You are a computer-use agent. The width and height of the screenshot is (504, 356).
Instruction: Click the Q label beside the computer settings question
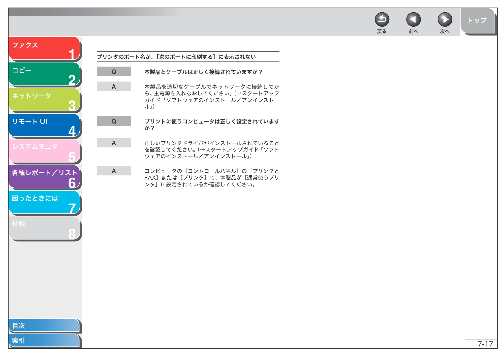114,121
